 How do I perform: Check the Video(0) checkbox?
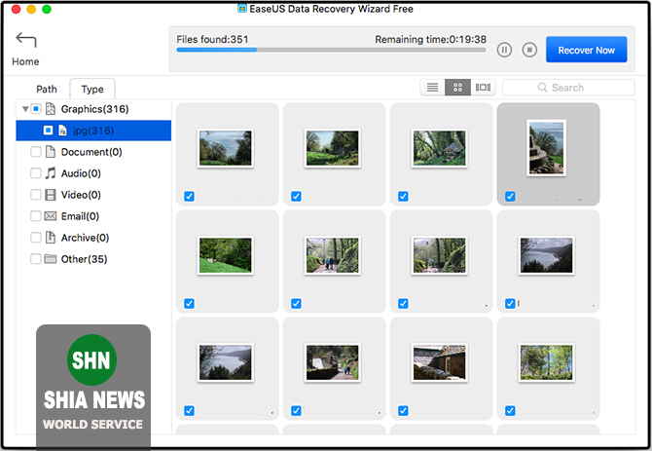[x=36, y=195]
